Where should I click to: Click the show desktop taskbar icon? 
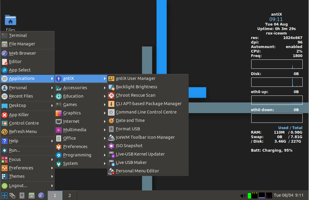[x=22, y=195]
